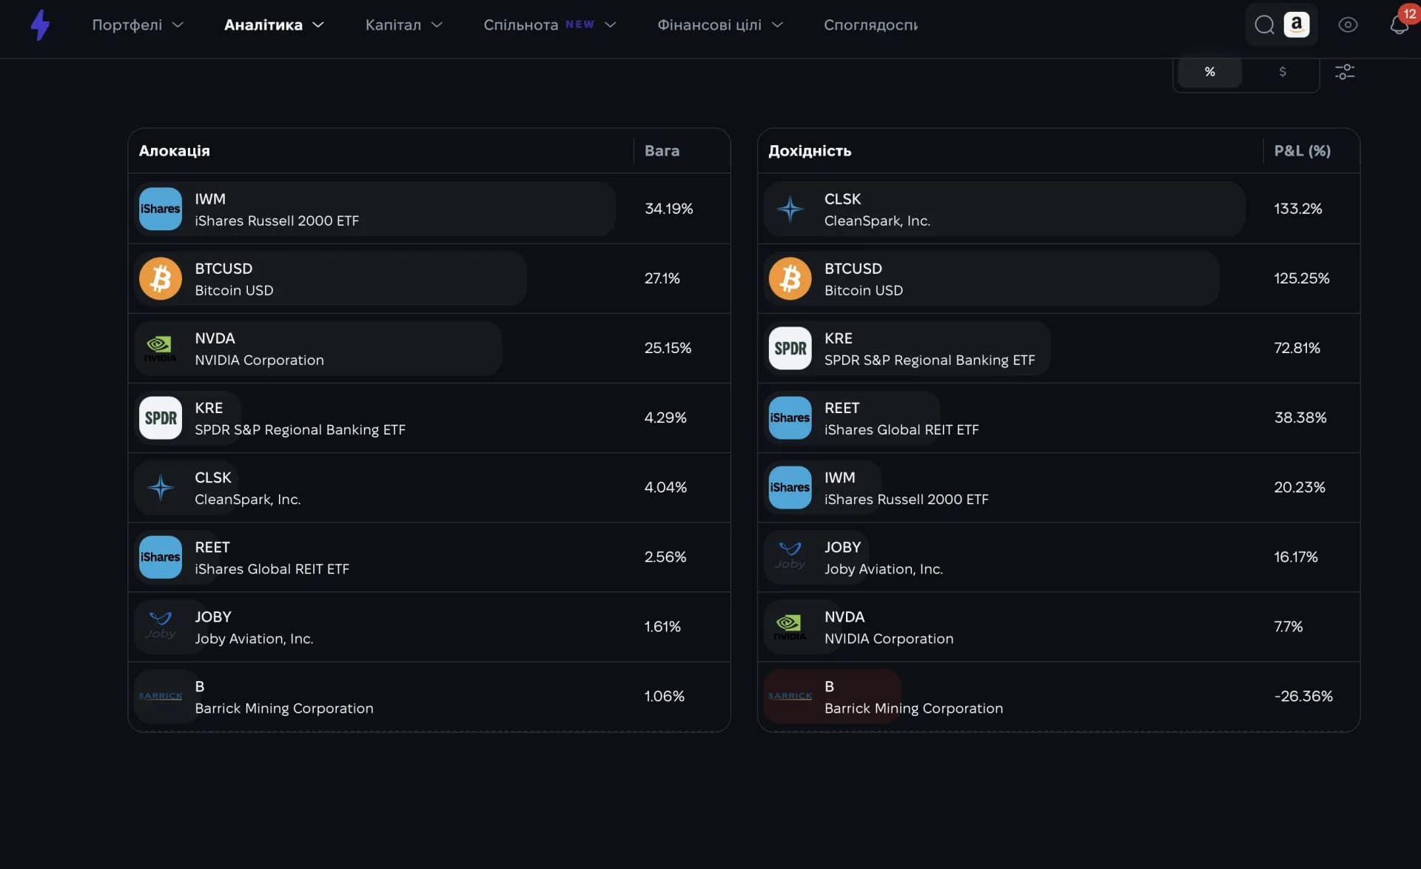The height and width of the screenshot is (869, 1421).
Task: Click Barrick Mining Corporation in Алокація
Action: tap(284, 708)
